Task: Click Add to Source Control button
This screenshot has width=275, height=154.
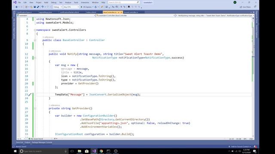Action: (x=240, y=146)
